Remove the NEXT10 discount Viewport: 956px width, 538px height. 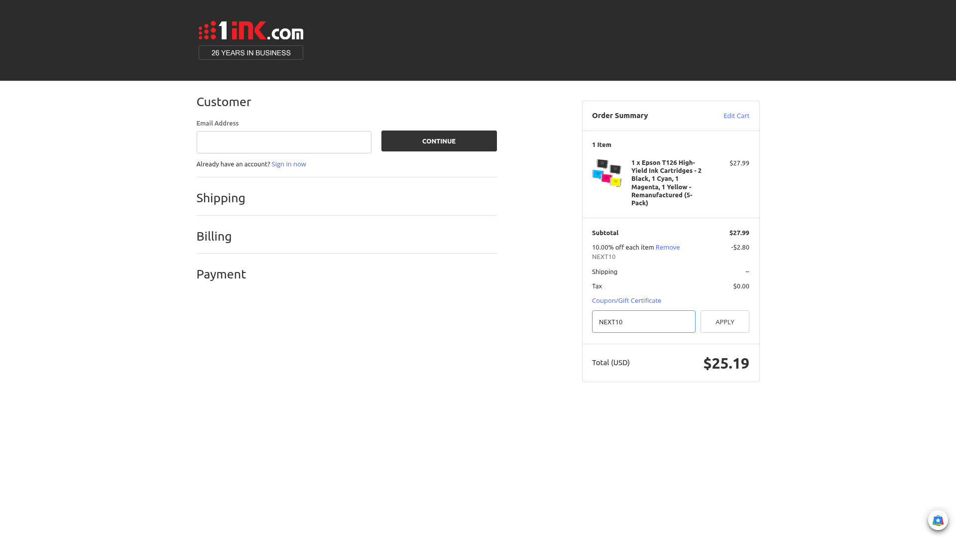coord(667,247)
